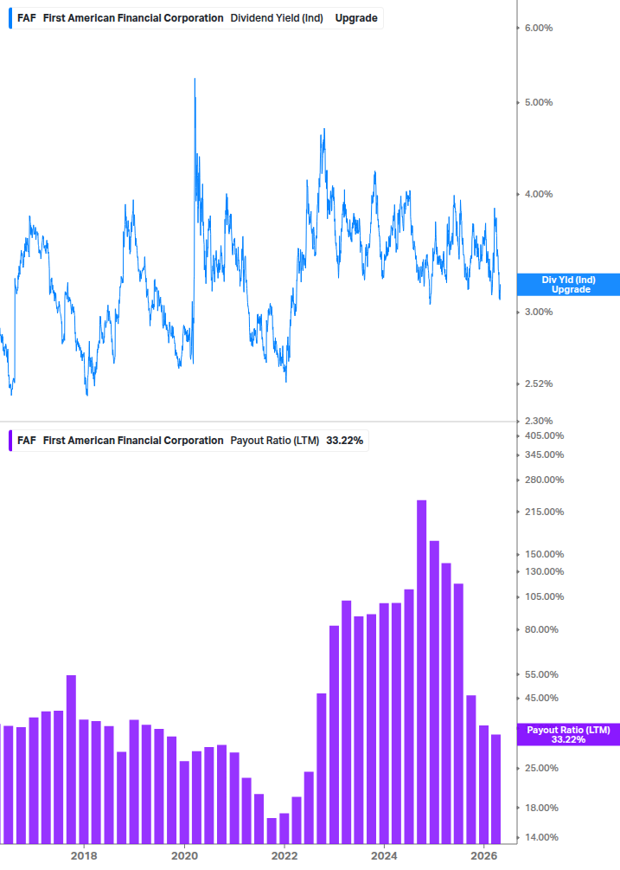Viewport: 620px width, 870px height.
Task: Click the 405.00% y-axis label
Action: (x=544, y=436)
